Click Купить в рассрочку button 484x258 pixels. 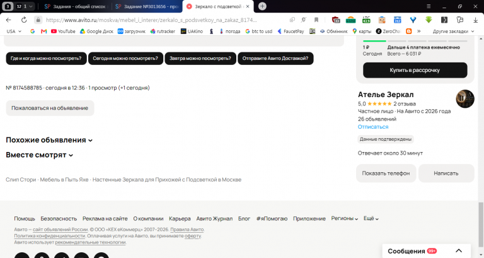tap(415, 70)
